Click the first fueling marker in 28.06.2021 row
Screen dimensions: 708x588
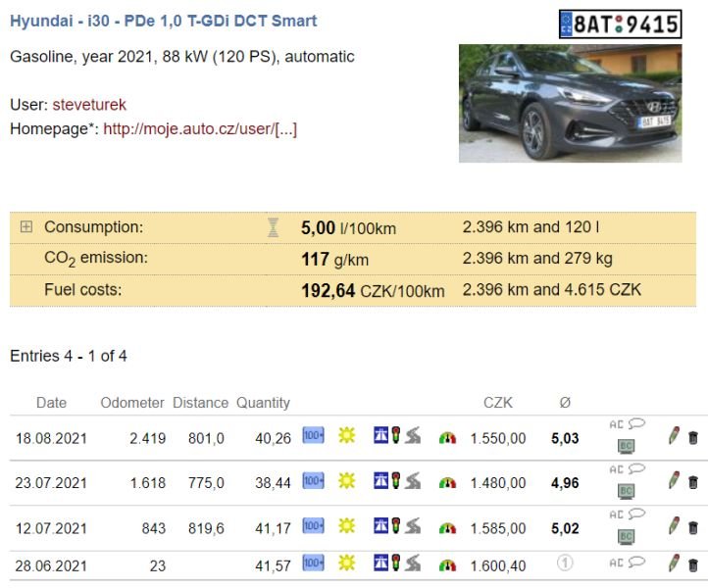click(564, 563)
